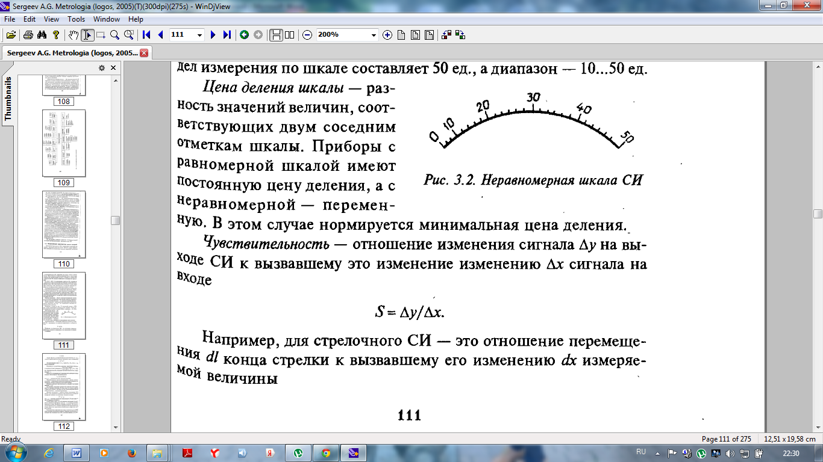This screenshot has width=823, height=462.
Task: Select the Magnifying glass tool
Action: coord(114,35)
